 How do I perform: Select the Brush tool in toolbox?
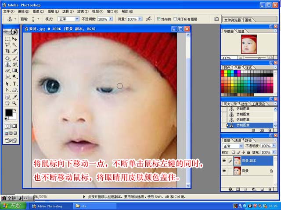[x=14, y=58]
